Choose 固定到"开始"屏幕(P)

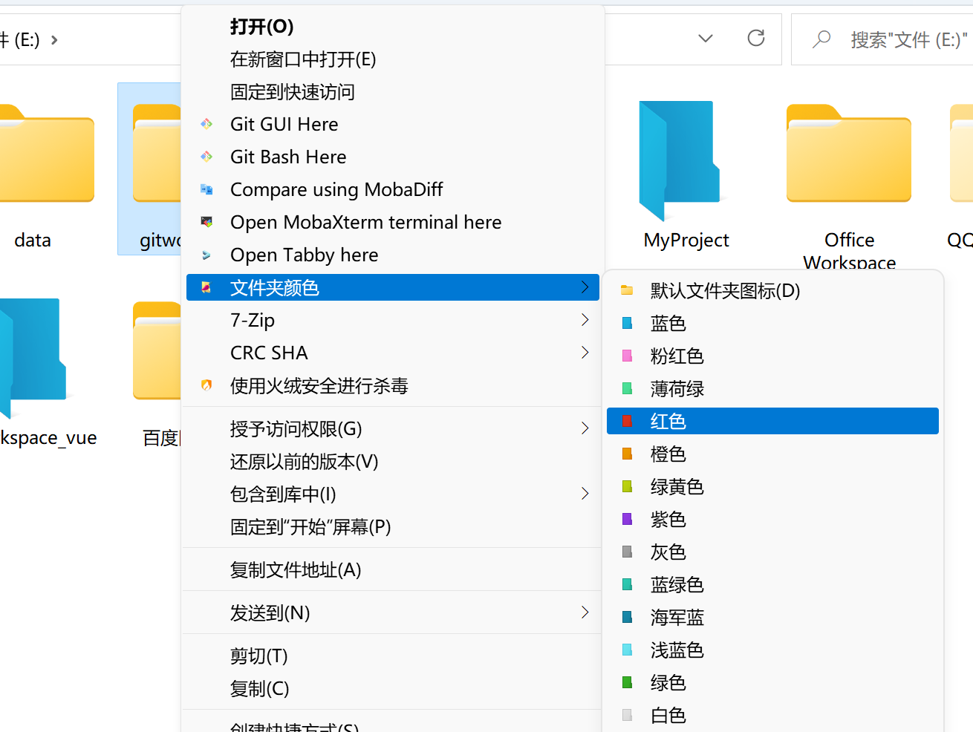(392, 527)
